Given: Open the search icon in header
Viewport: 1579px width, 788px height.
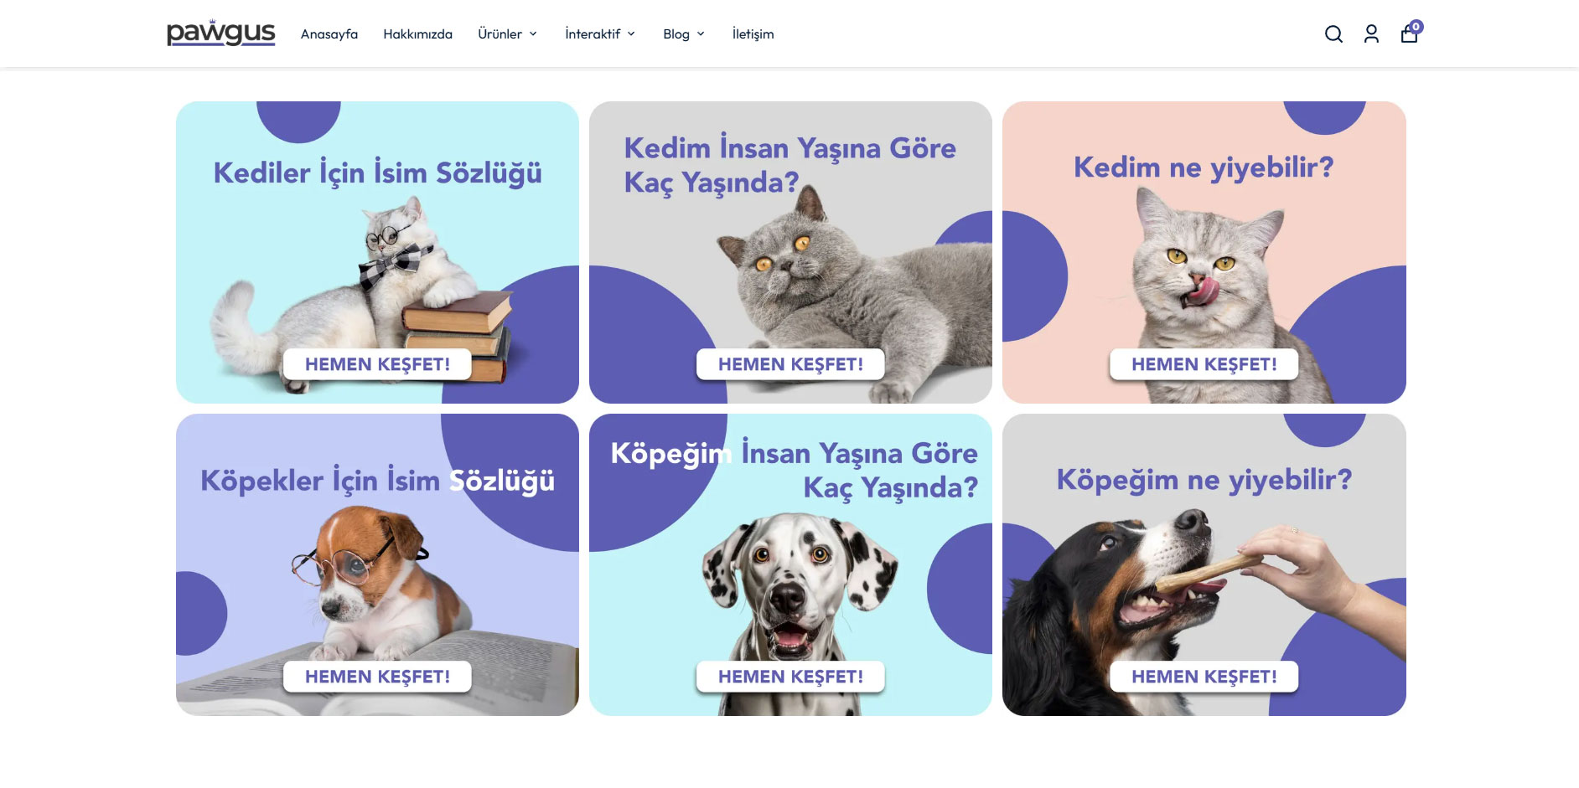Looking at the screenshot, I should tap(1333, 34).
